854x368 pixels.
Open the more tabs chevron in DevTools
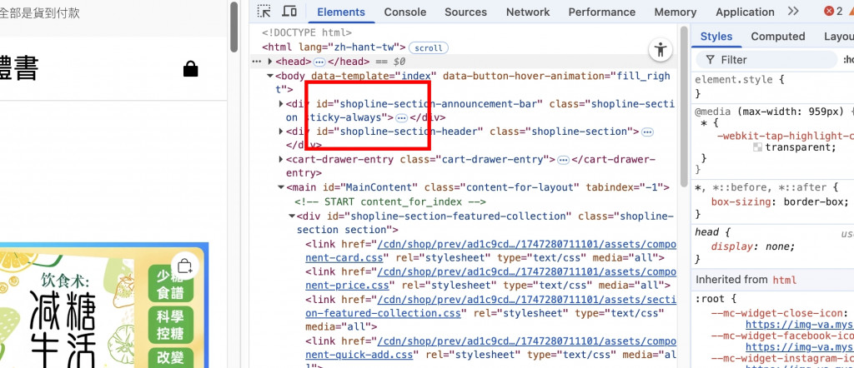click(794, 12)
